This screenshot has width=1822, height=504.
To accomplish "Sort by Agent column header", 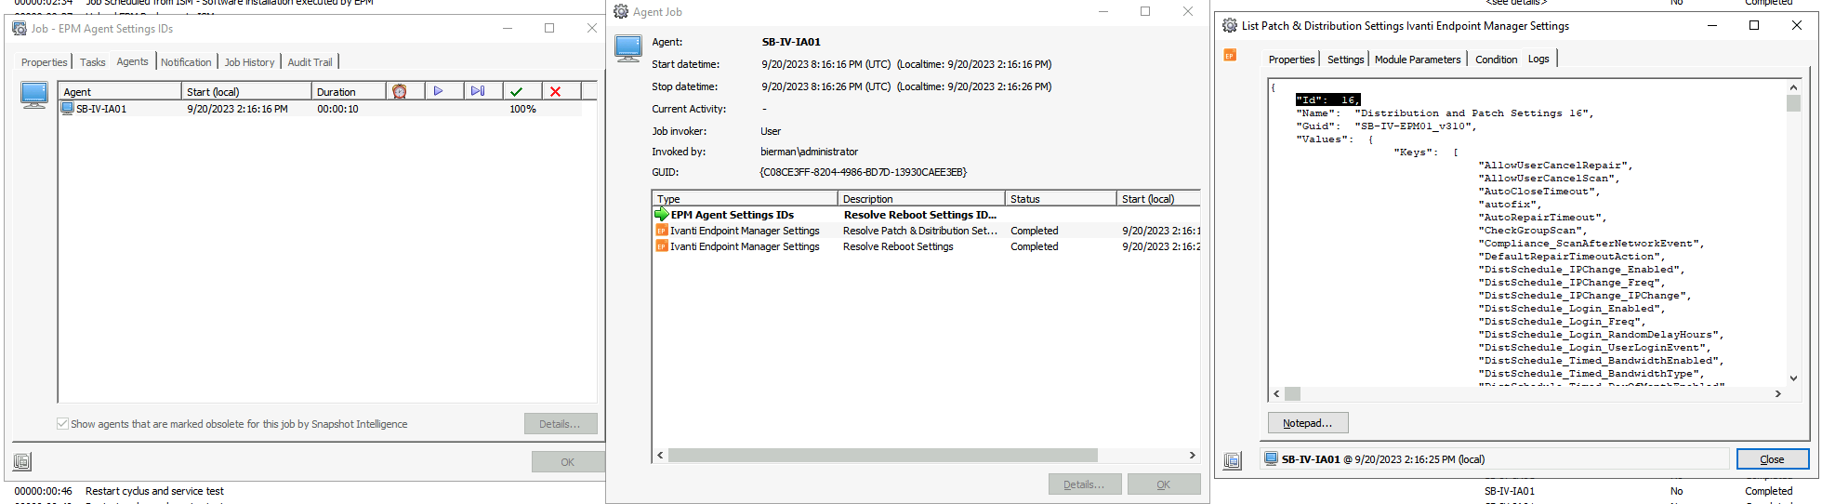I will [x=120, y=91].
